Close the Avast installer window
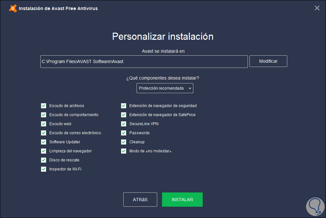 pos(317,8)
